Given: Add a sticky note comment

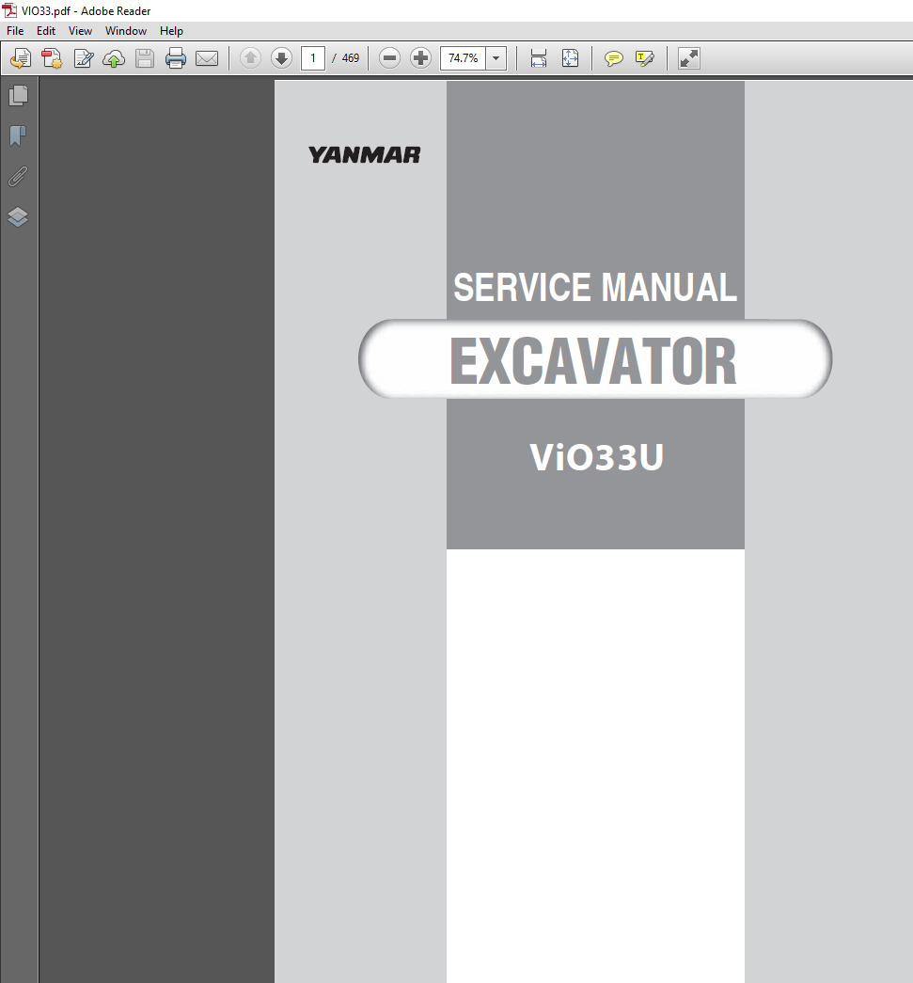Looking at the screenshot, I should (613, 59).
